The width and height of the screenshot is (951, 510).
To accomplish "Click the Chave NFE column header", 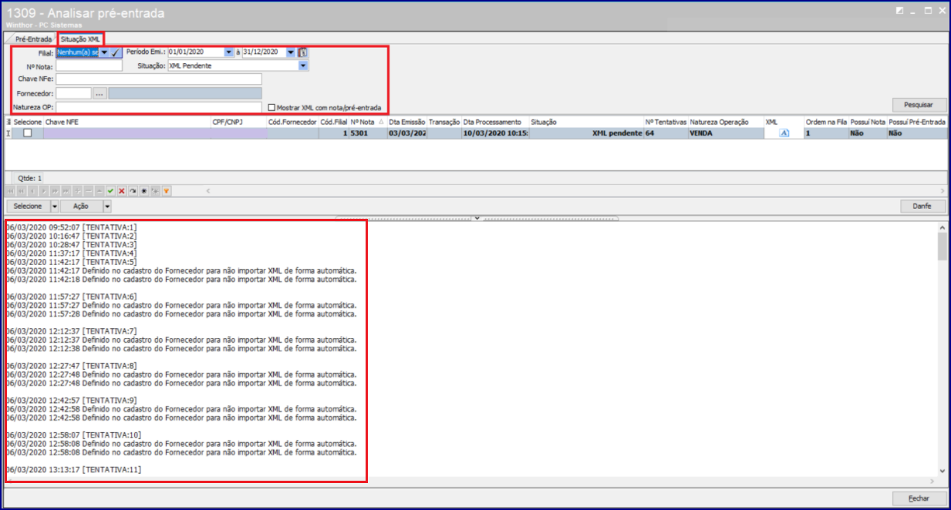I will (x=127, y=122).
